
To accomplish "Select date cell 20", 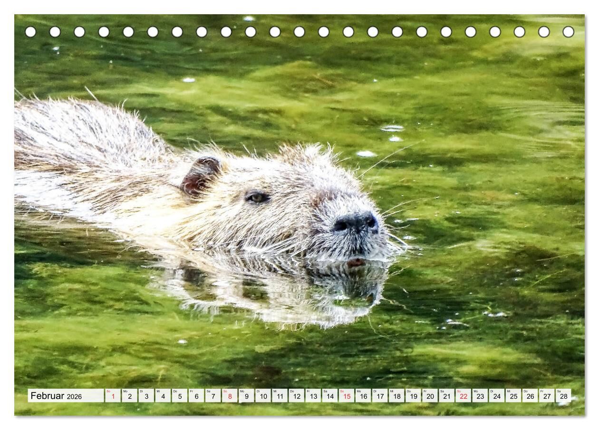I will point(430,396).
